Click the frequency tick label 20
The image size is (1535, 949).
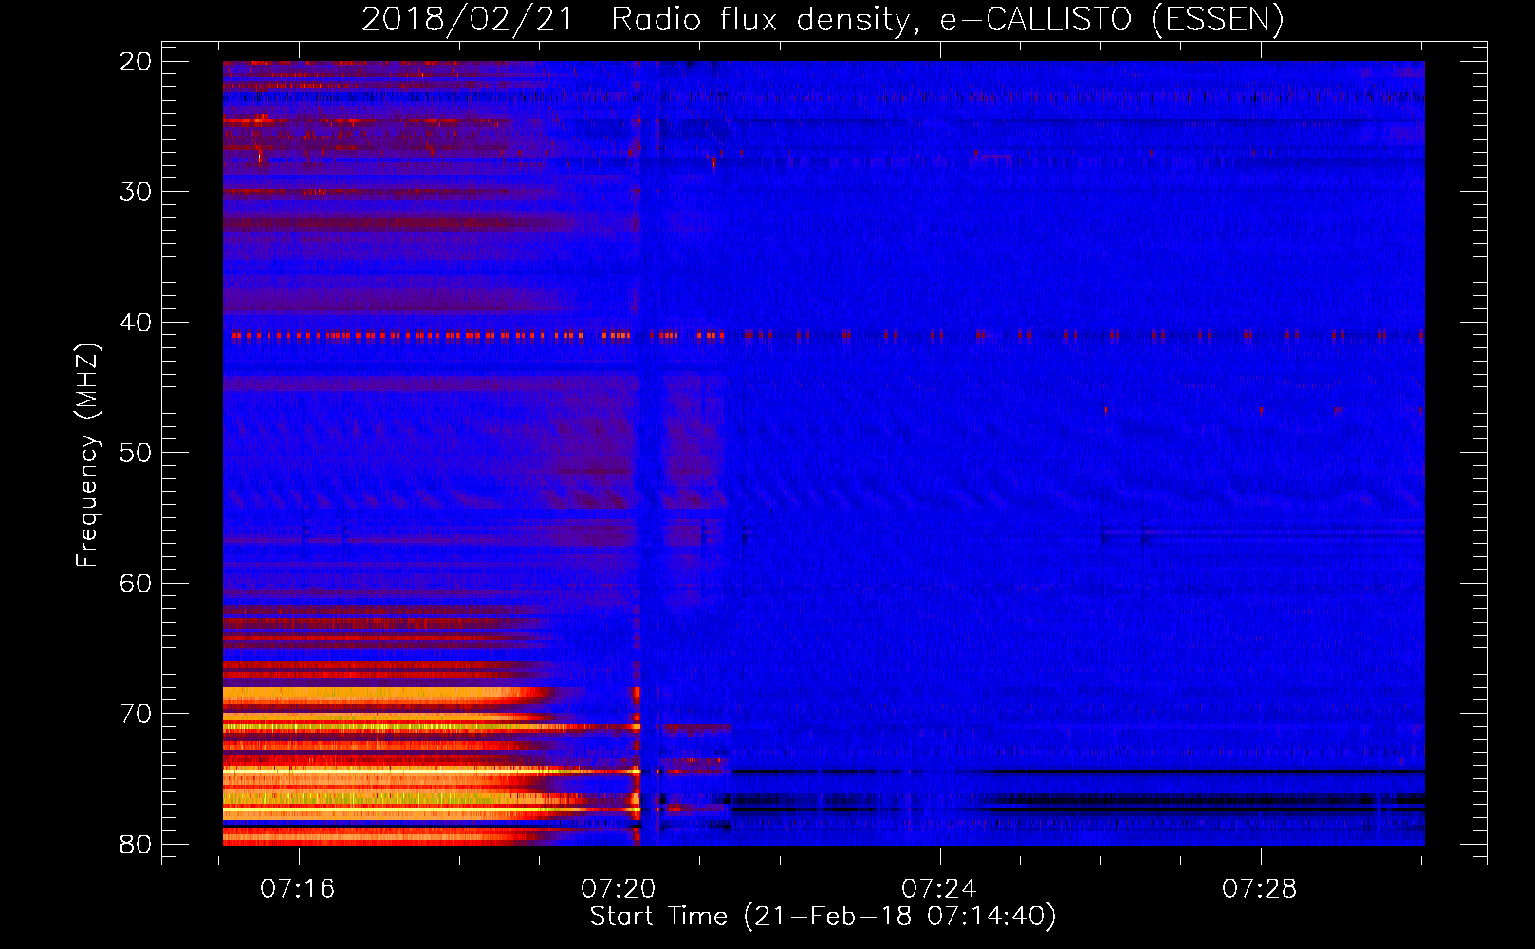click(x=136, y=62)
